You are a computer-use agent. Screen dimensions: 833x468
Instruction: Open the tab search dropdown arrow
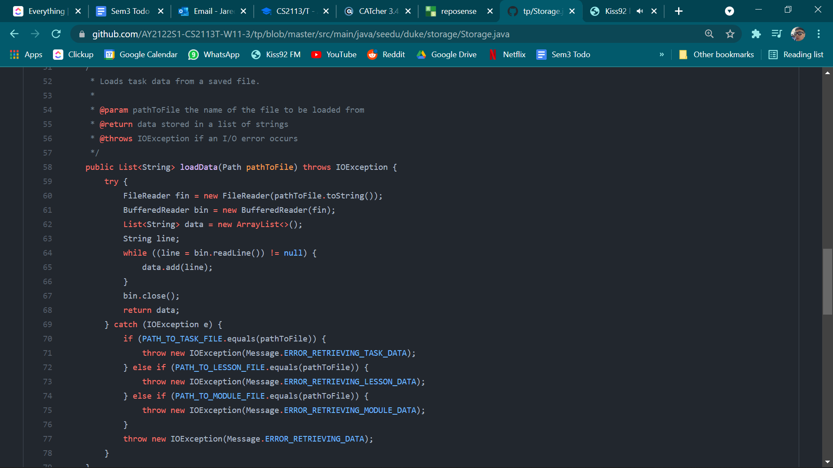tap(729, 11)
